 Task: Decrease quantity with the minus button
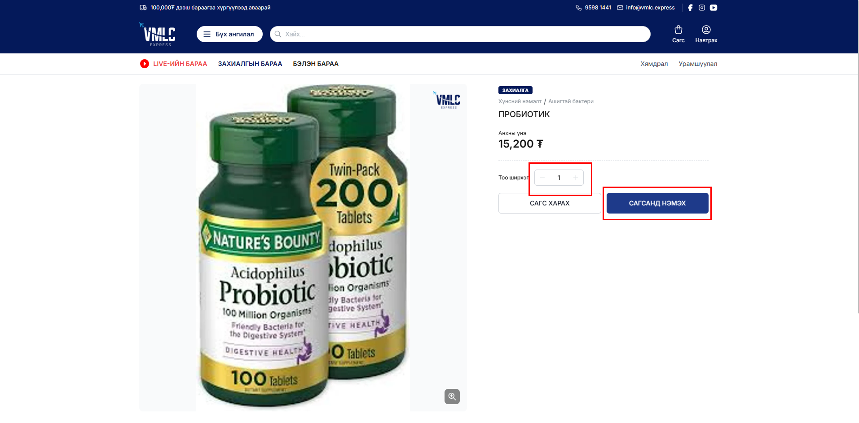542,178
